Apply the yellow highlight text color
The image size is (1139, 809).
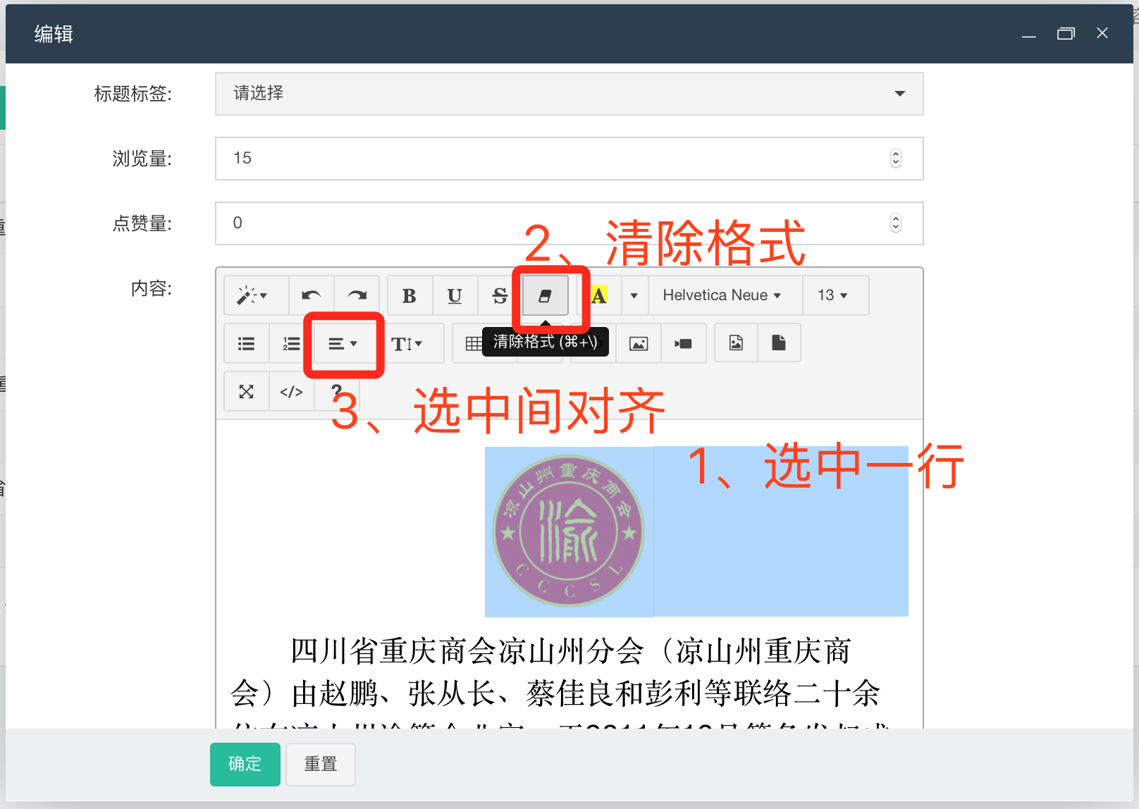[x=599, y=296]
